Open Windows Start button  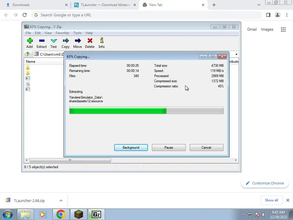[x=7, y=214]
